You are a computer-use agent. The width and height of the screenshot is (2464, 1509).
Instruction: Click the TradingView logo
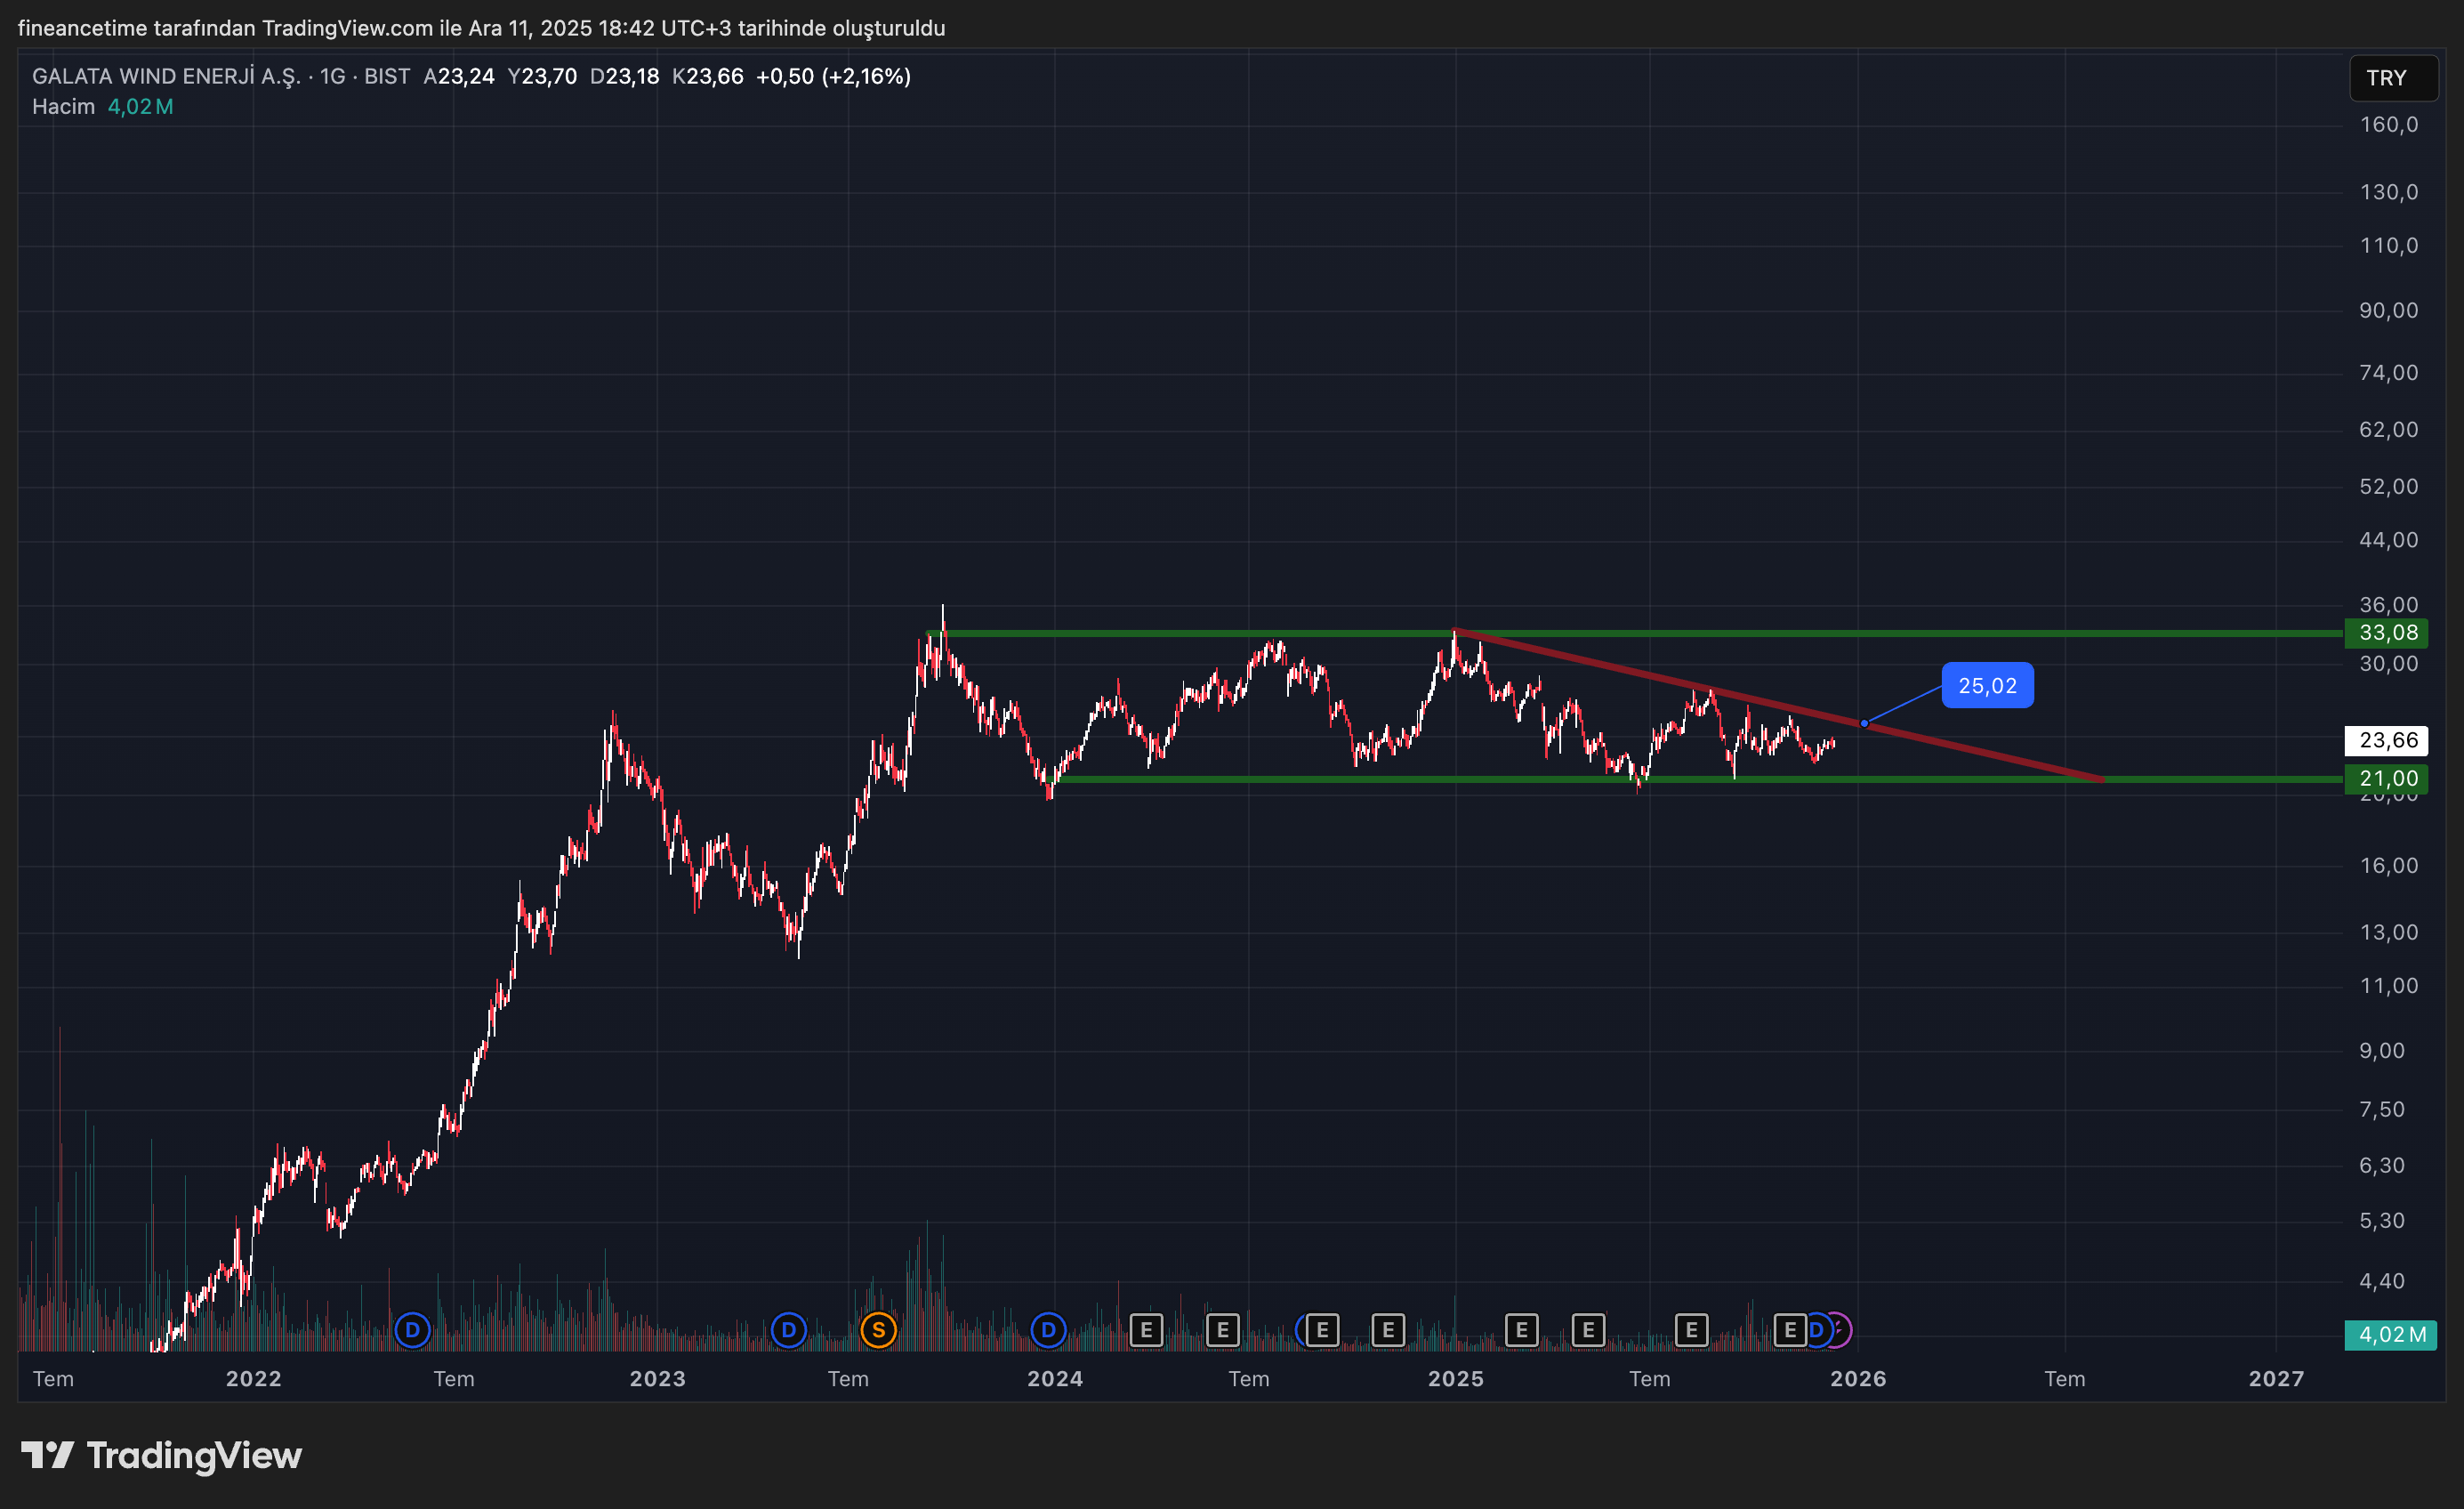coord(162,1455)
